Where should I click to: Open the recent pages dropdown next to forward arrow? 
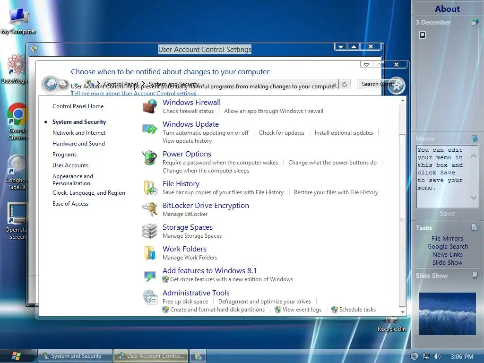click(x=76, y=84)
